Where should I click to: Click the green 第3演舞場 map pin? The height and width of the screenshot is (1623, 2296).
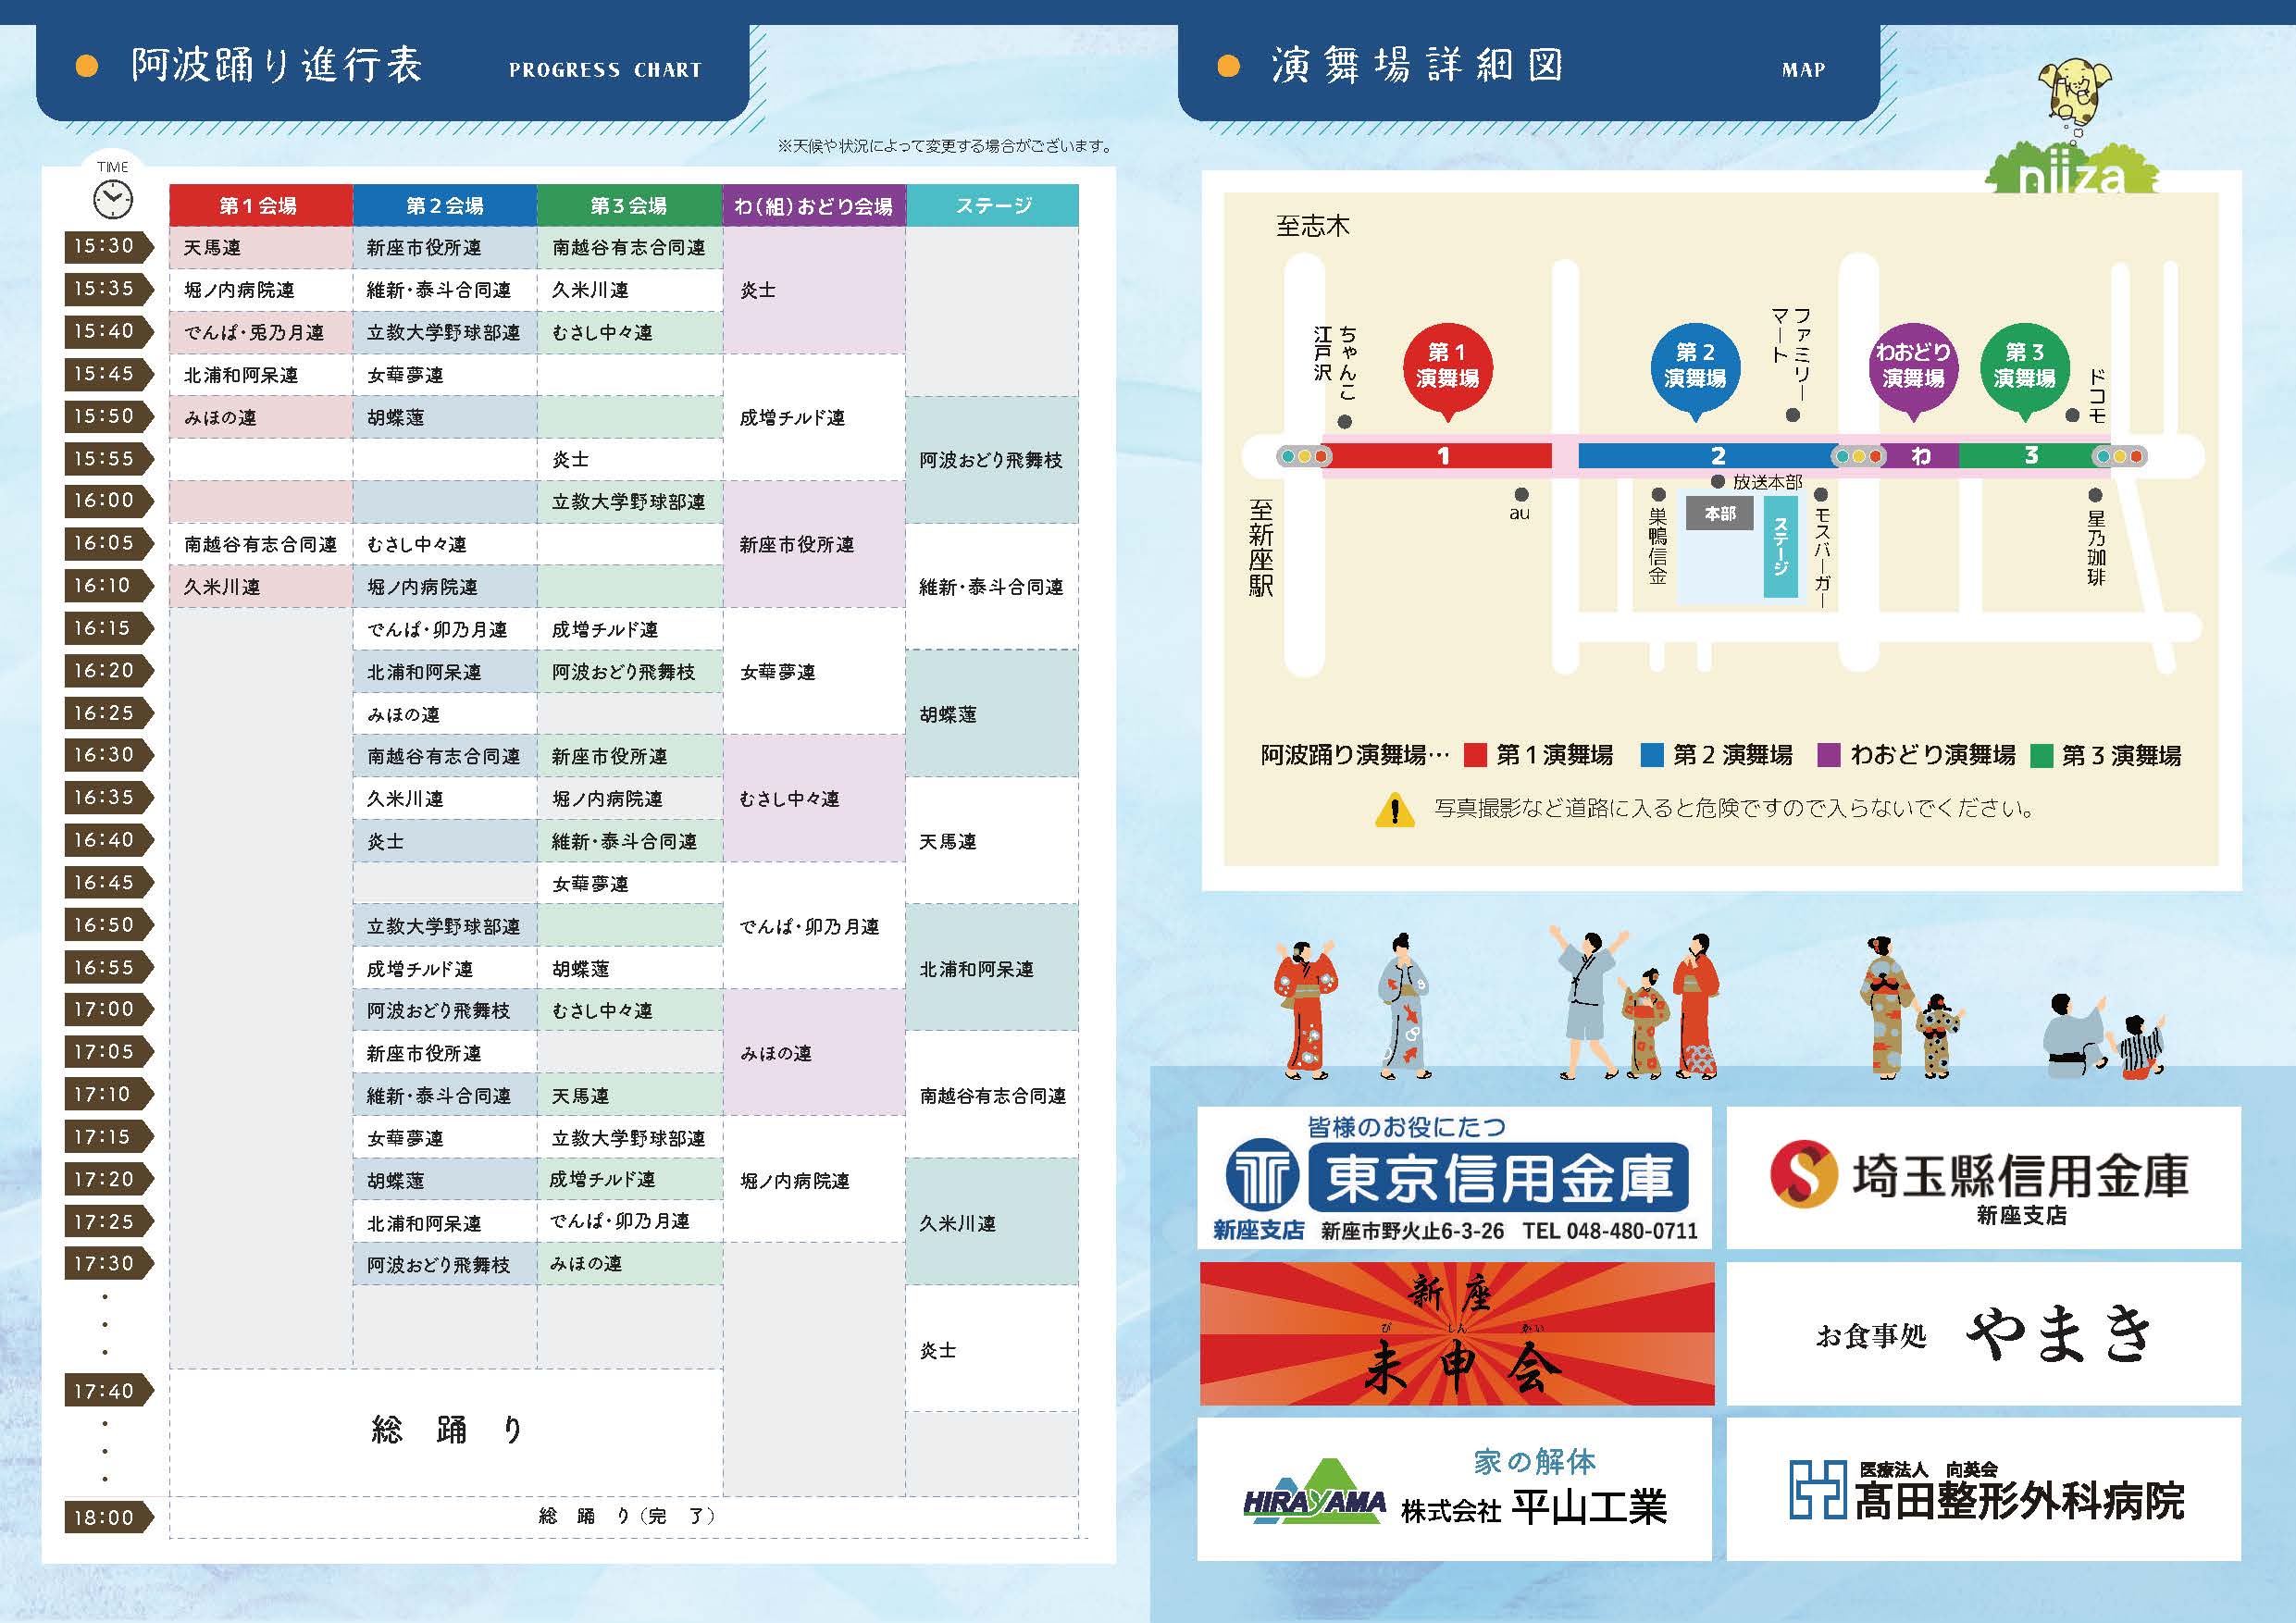coord(2024,366)
